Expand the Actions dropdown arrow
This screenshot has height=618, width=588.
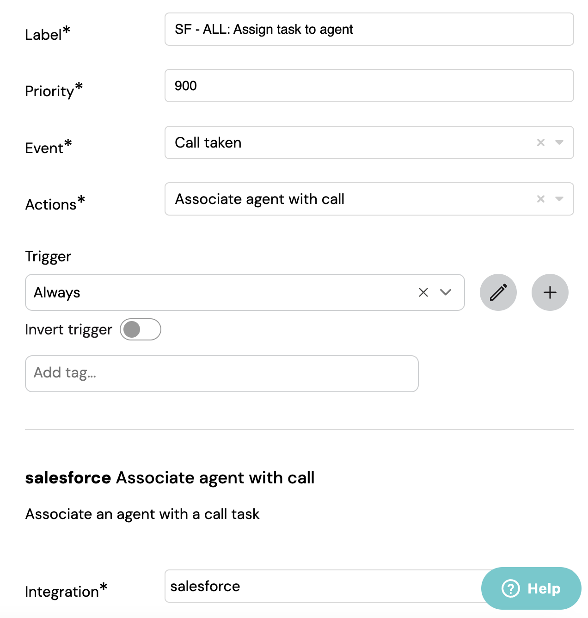pyautogui.click(x=559, y=199)
